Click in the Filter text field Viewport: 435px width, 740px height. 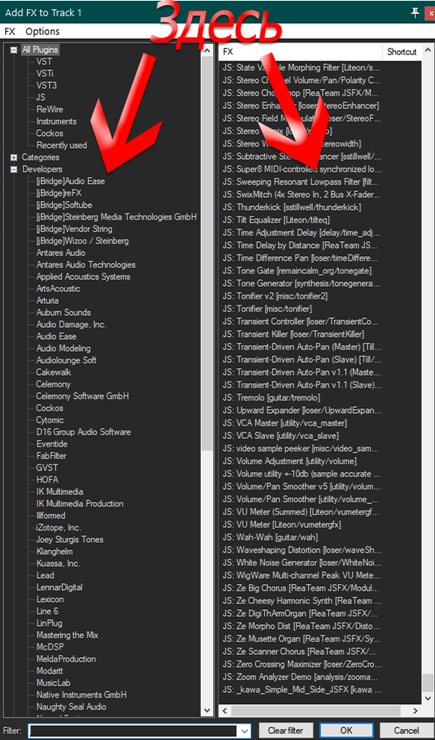[133, 730]
